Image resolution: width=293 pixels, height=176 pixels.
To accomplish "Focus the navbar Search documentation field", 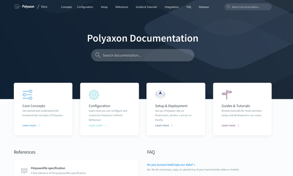I will click(x=248, y=7).
